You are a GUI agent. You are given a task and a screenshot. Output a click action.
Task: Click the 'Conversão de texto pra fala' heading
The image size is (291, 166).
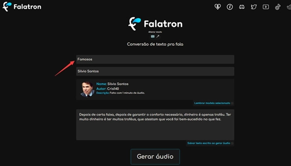155,44
